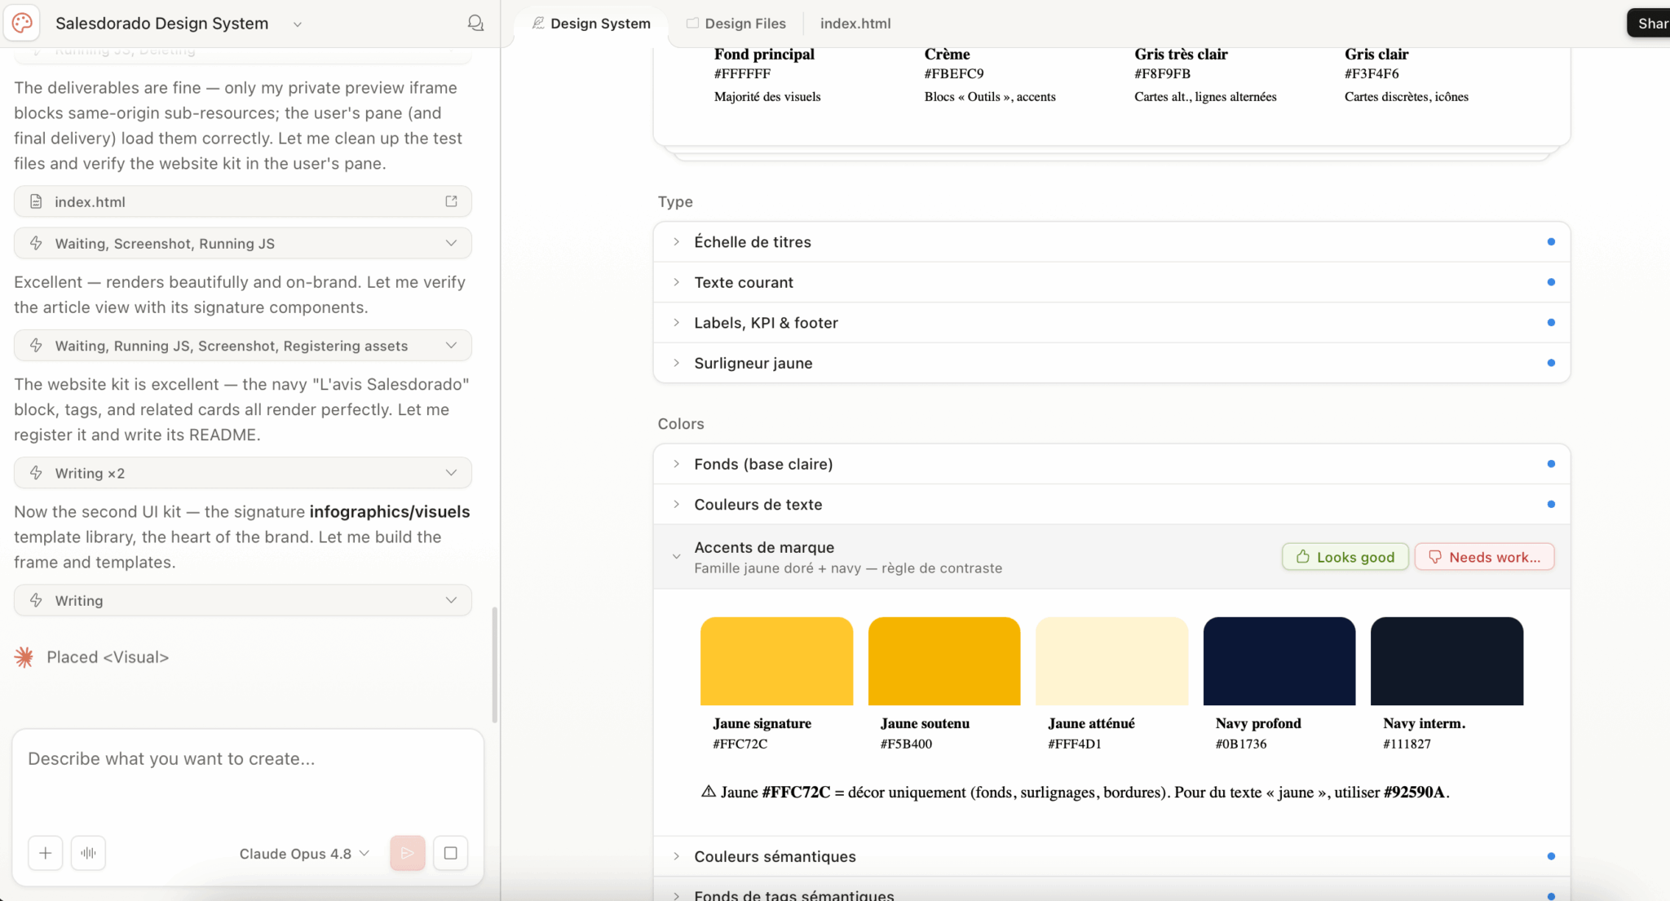
Task: Start voice input with waveform icon
Action: (x=88, y=853)
